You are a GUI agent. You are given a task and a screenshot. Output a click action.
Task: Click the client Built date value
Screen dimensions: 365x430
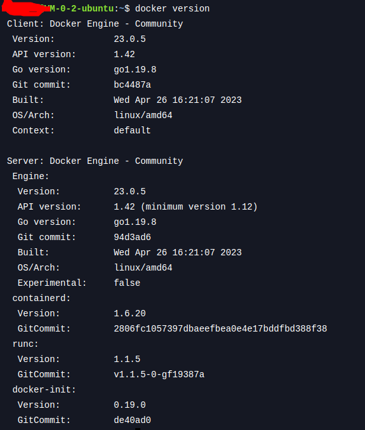point(178,100)
